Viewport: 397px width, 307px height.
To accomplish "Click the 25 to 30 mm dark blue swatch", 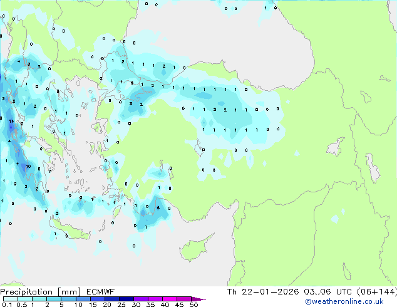I will click(126, 299).
